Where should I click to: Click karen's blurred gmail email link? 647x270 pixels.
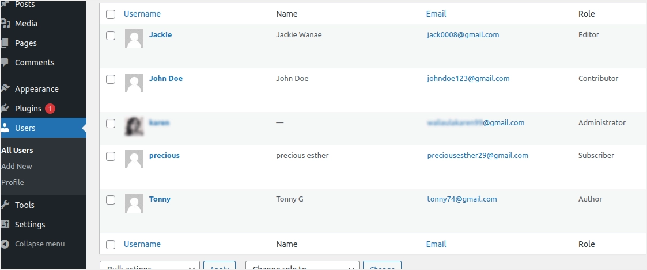point(476,123)
